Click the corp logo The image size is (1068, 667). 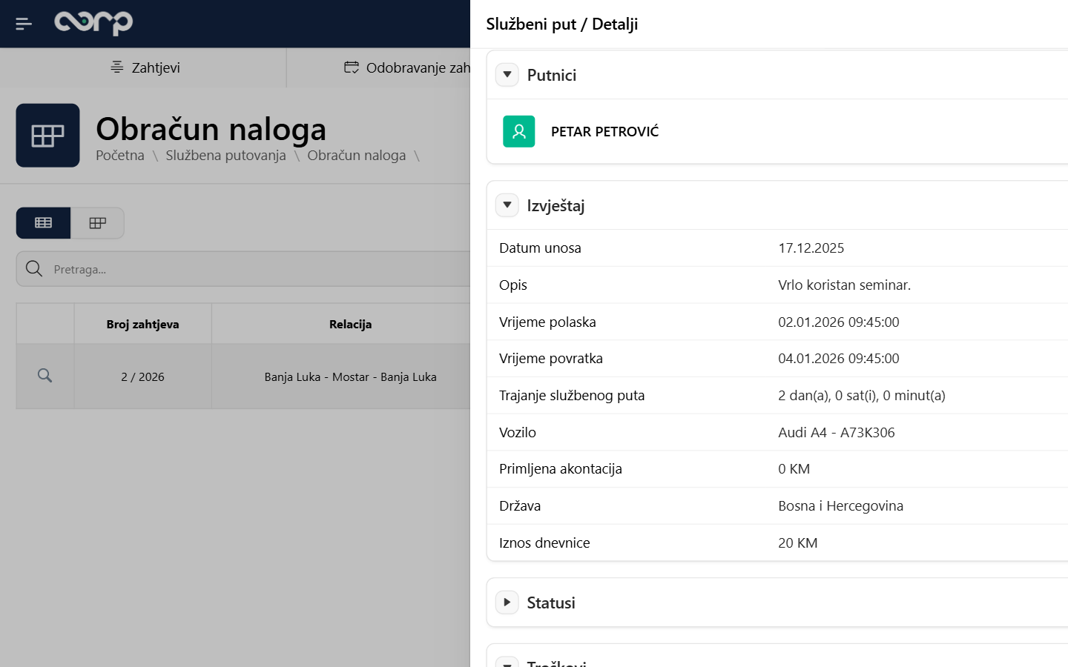(x=93, y=23)
